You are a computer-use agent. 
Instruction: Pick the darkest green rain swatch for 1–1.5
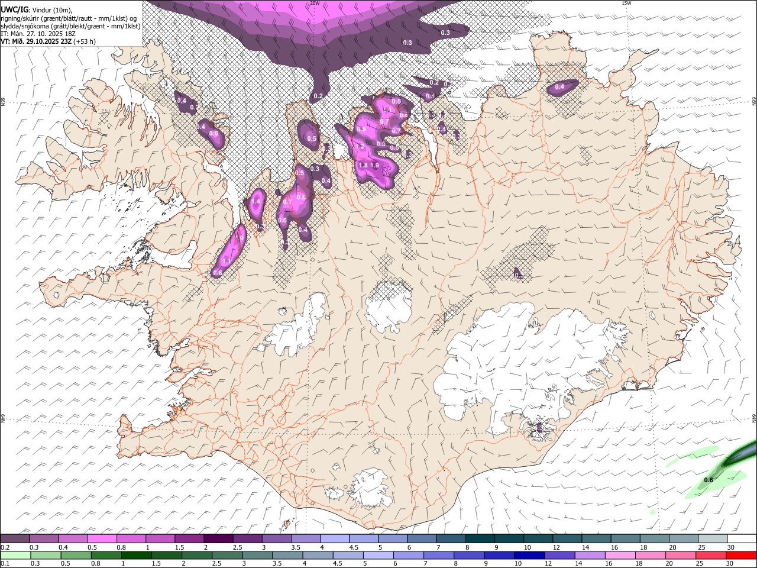tap(136, 555)
